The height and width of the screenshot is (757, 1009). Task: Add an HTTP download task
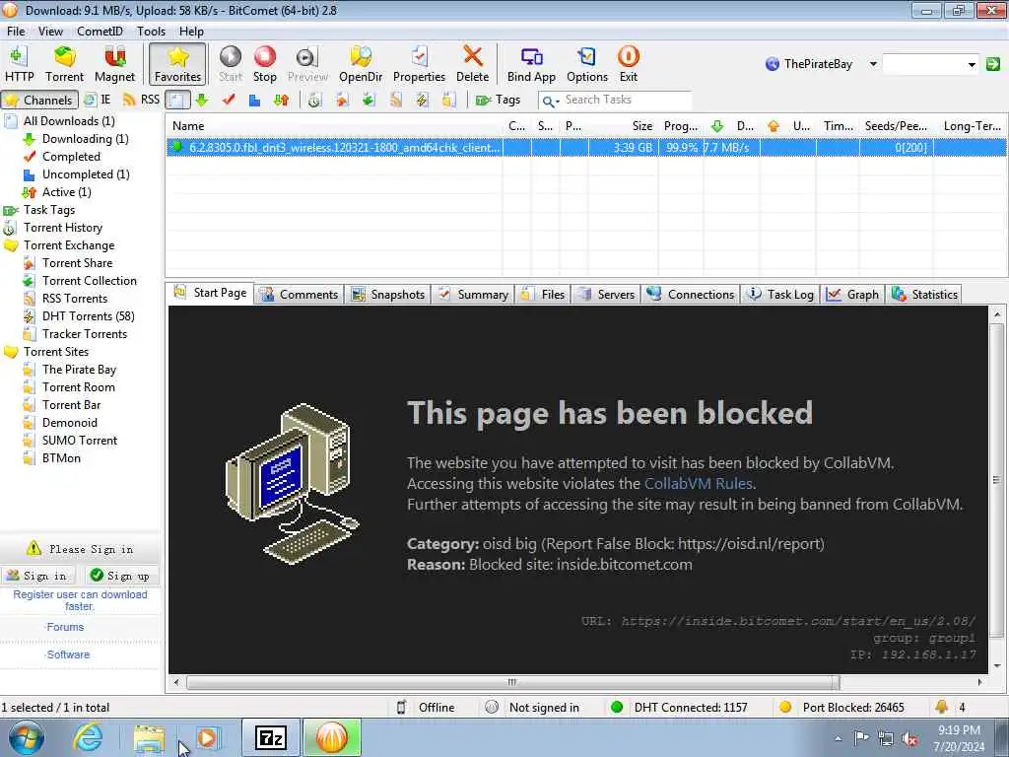click(20, 64)
